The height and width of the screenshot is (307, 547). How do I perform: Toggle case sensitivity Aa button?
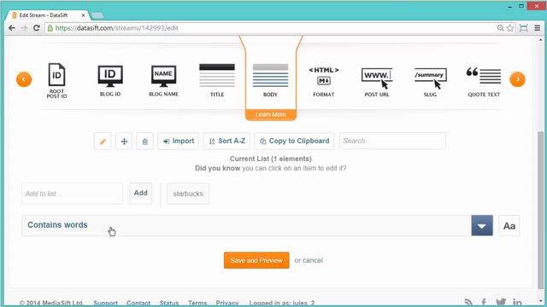[509, 226]
